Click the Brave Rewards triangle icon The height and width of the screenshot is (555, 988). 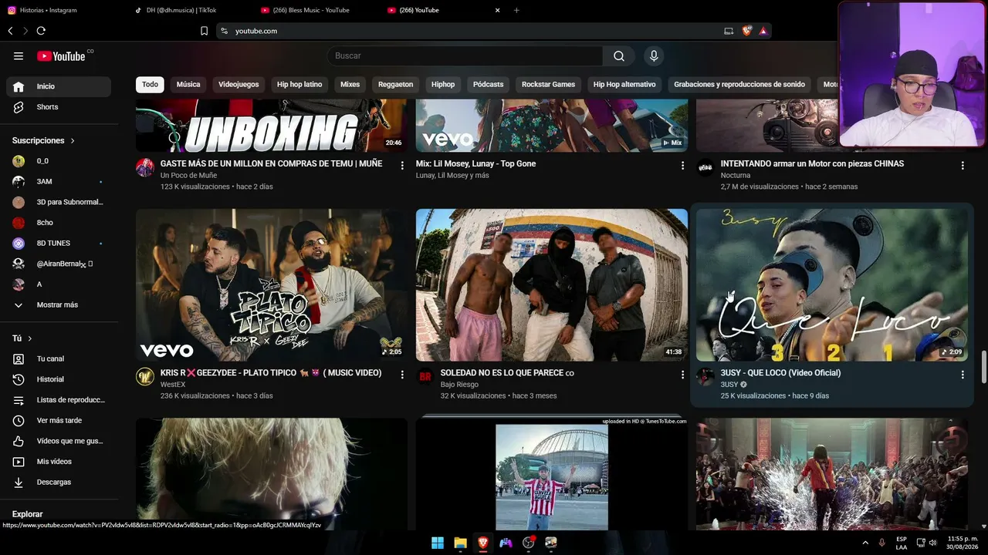click(x=763, y=31)
